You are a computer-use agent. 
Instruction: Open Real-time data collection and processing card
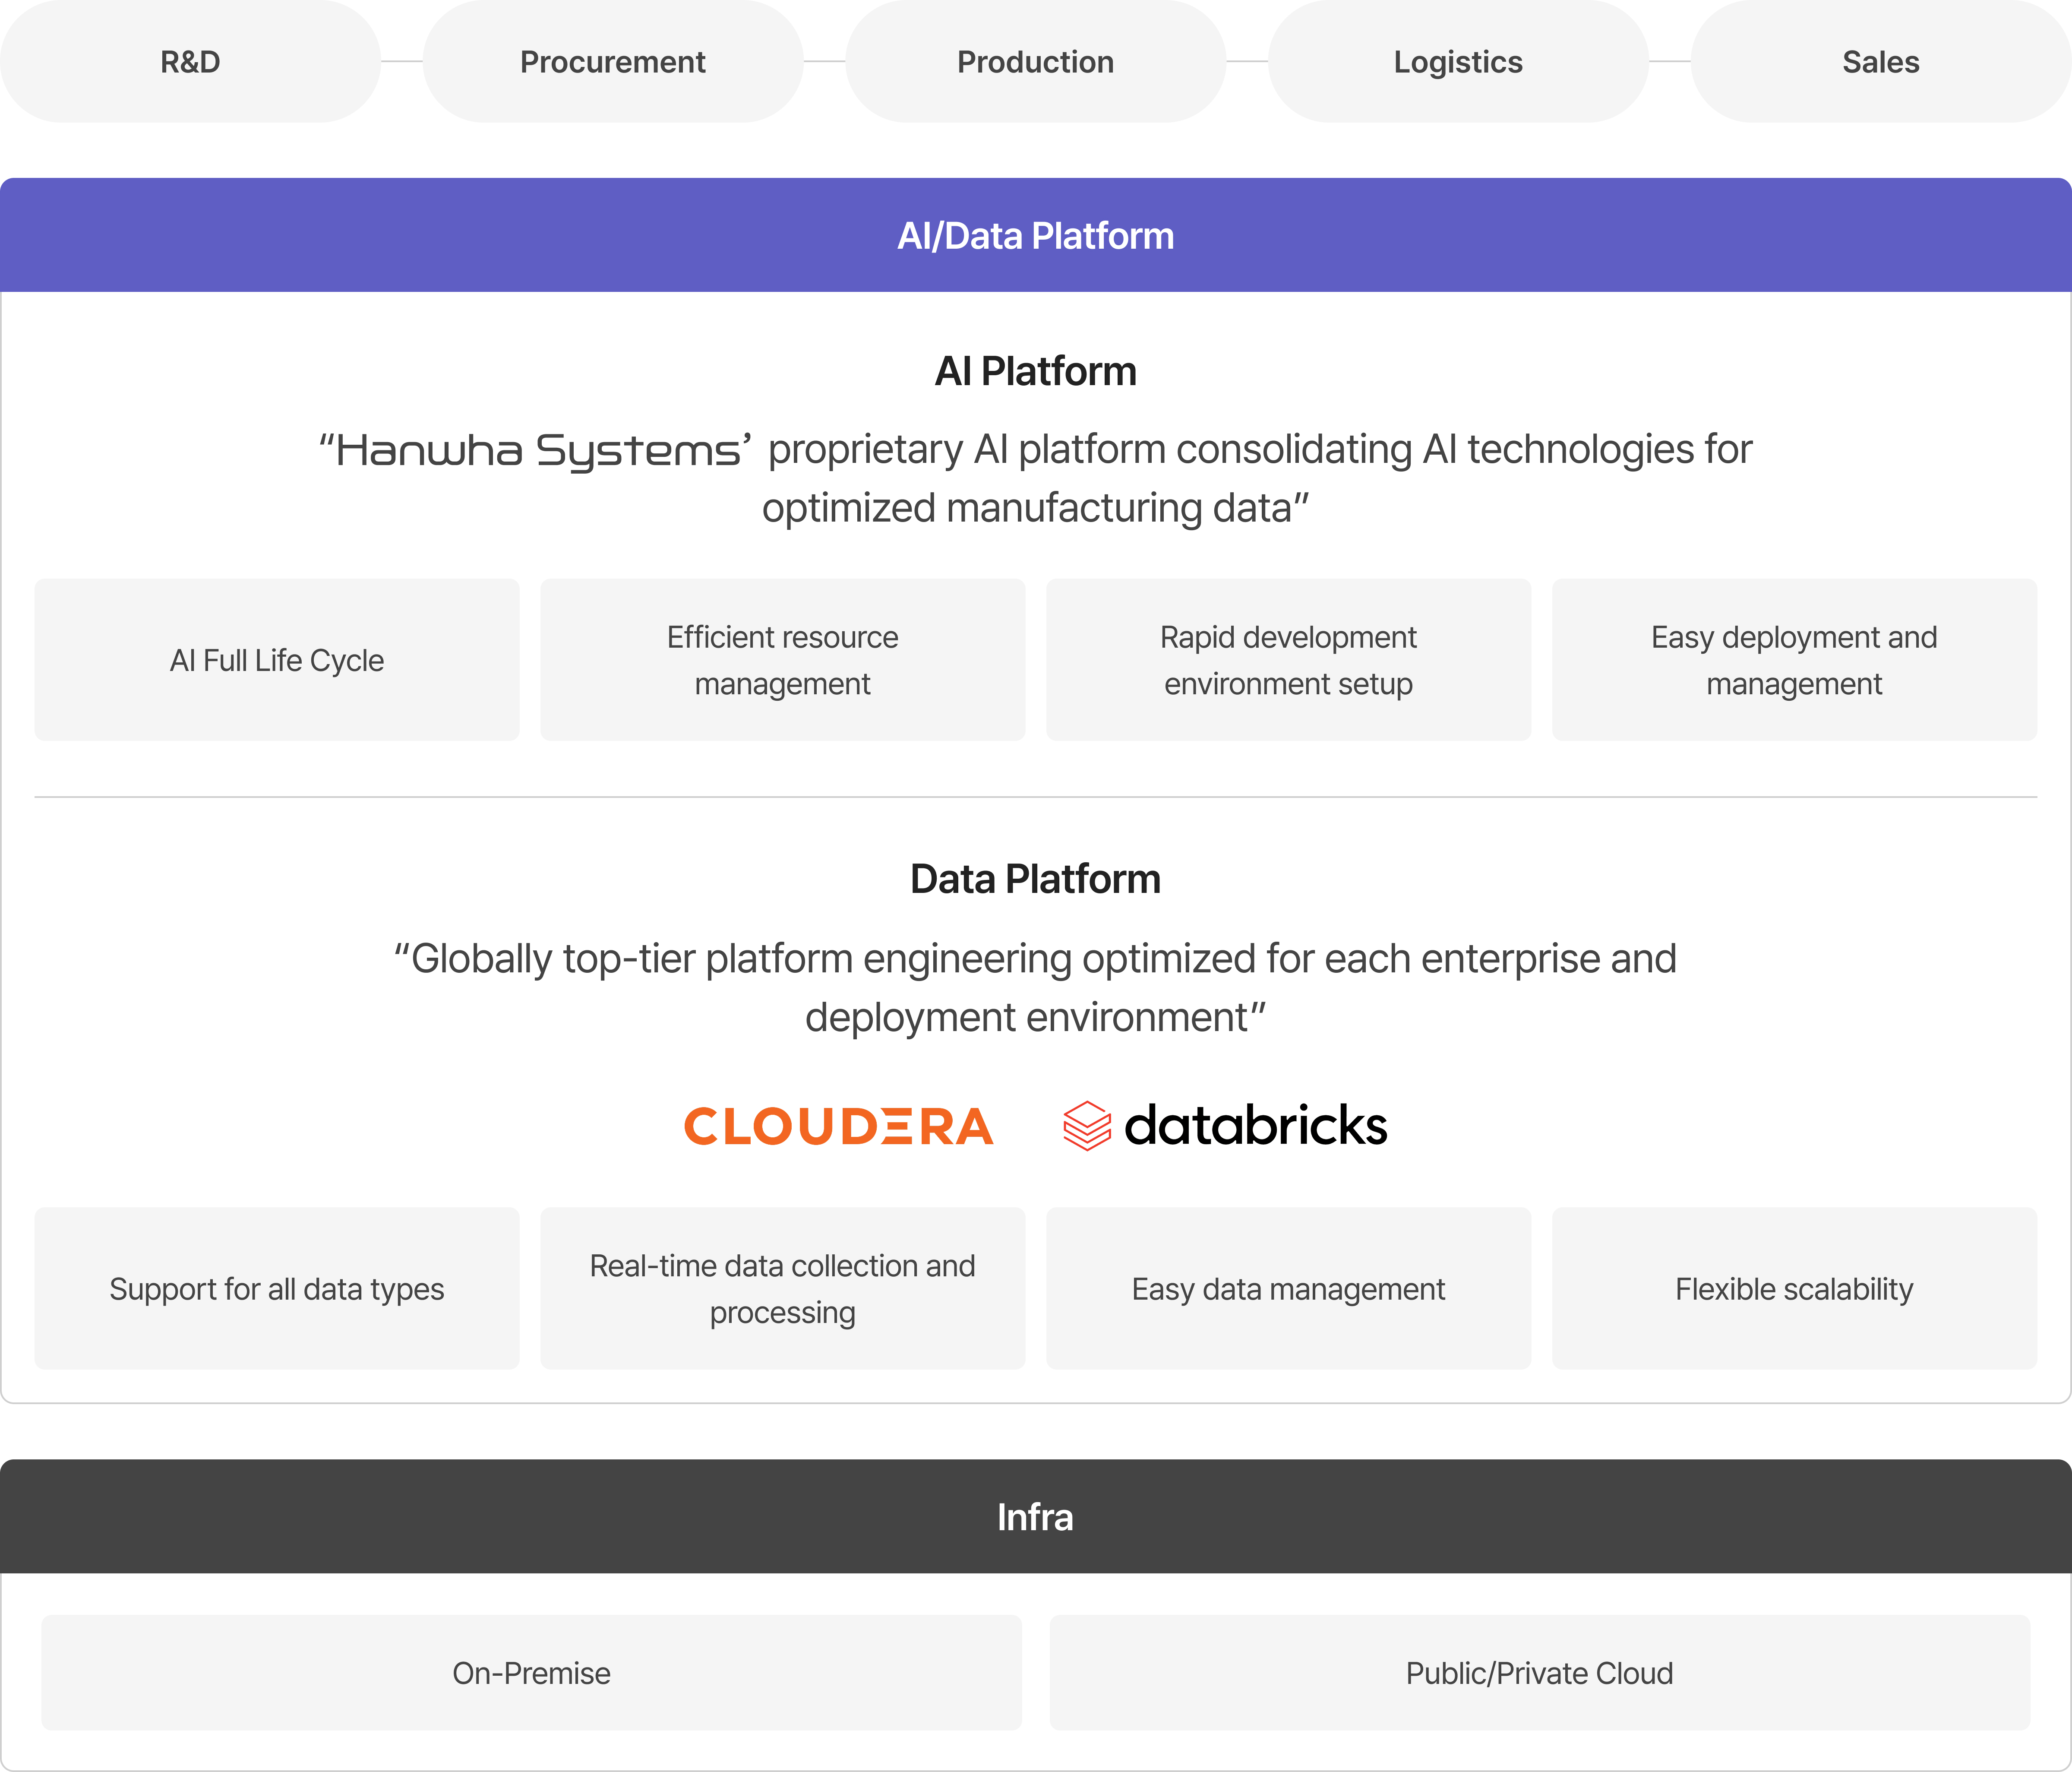(x=782, y=1288)
